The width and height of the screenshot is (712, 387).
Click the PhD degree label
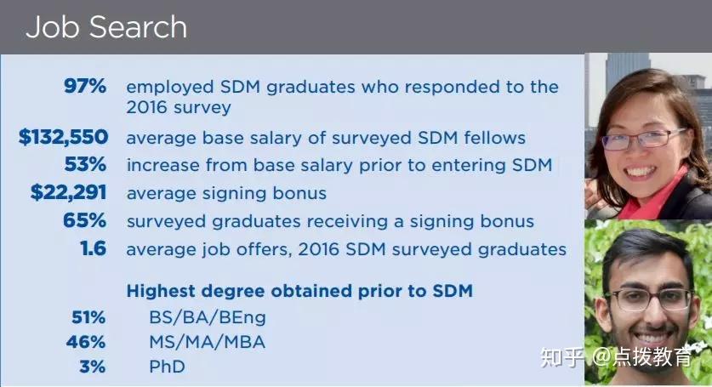click(x=167, y=367)
